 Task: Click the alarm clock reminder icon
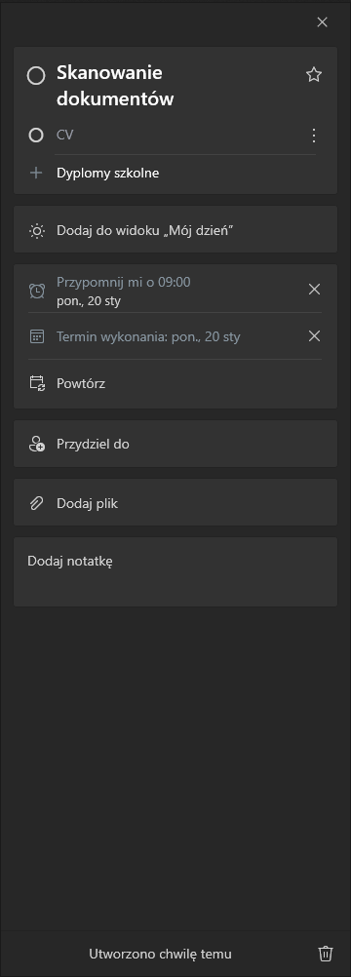(x=37, y=291)
